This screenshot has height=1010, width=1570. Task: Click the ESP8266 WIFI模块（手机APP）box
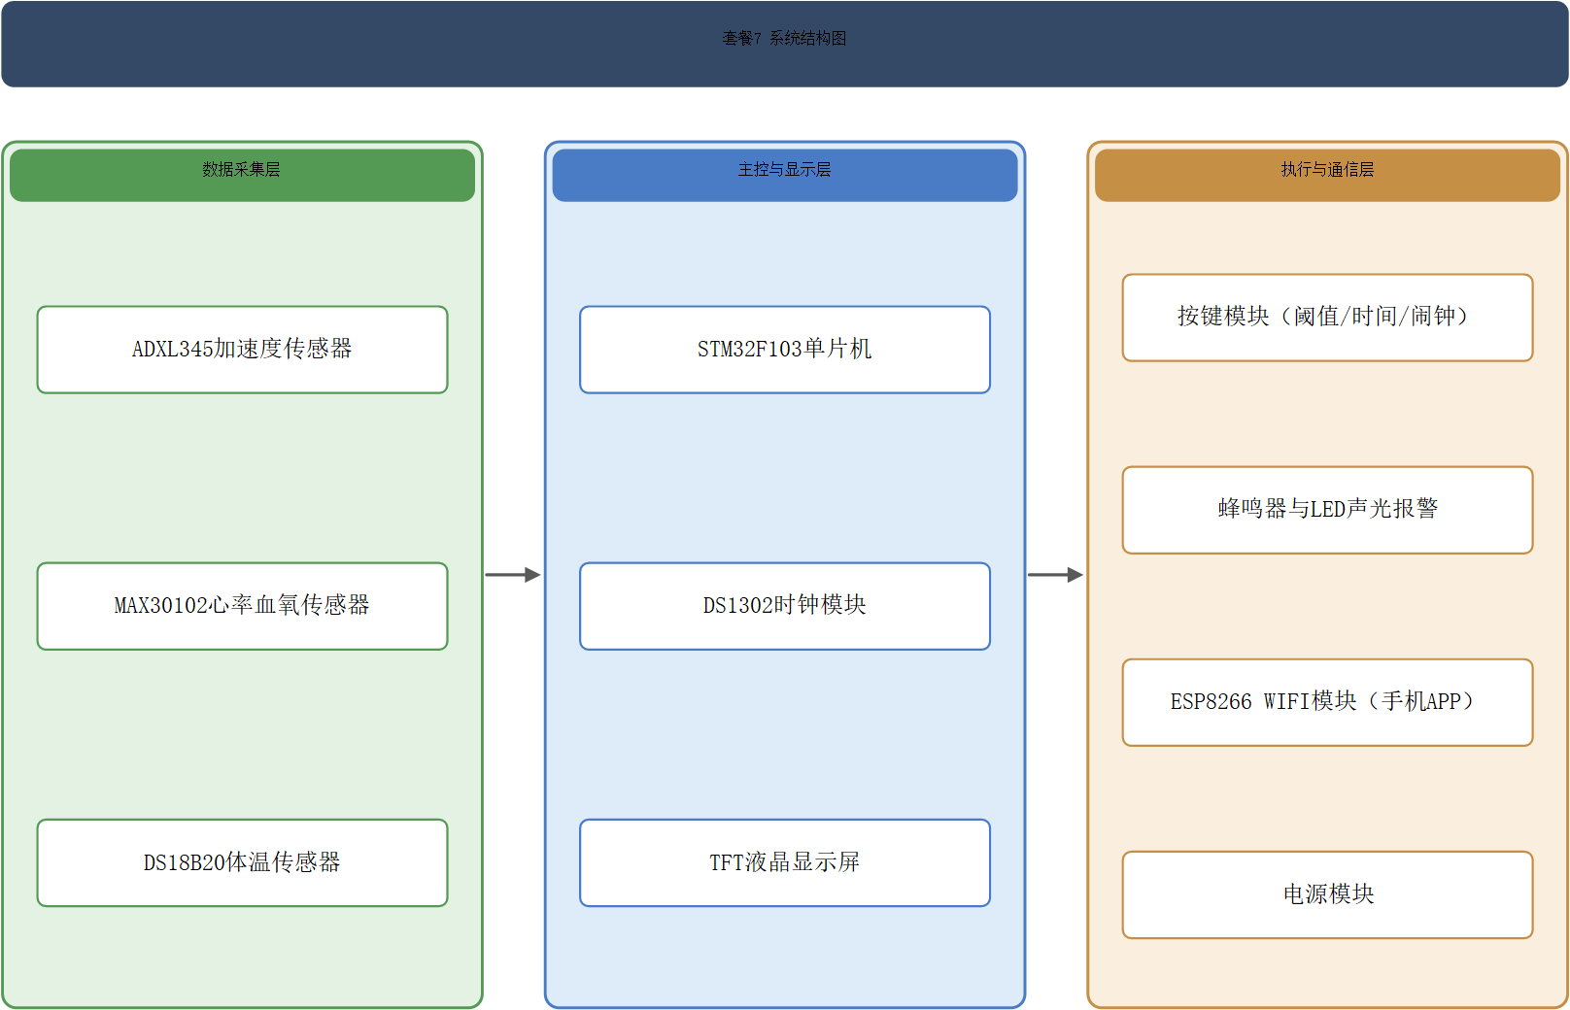coord(1327,702)
